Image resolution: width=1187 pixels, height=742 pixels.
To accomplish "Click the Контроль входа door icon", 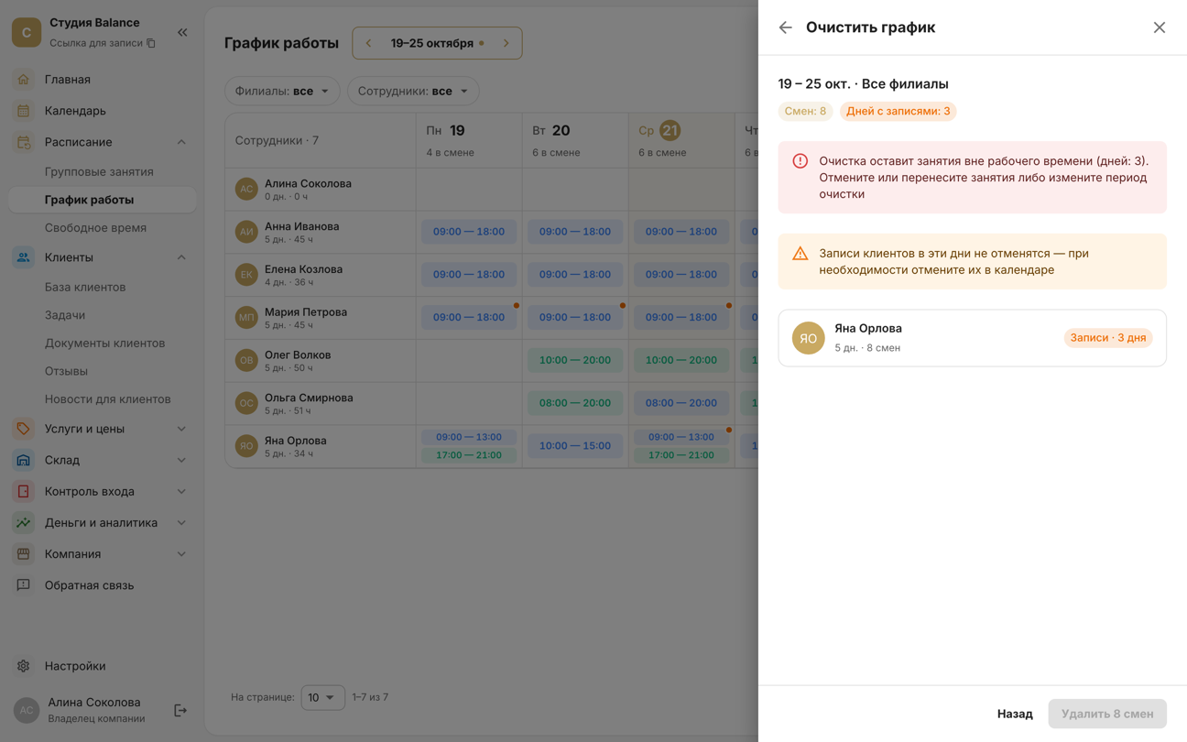I will (x=24, y=491).
